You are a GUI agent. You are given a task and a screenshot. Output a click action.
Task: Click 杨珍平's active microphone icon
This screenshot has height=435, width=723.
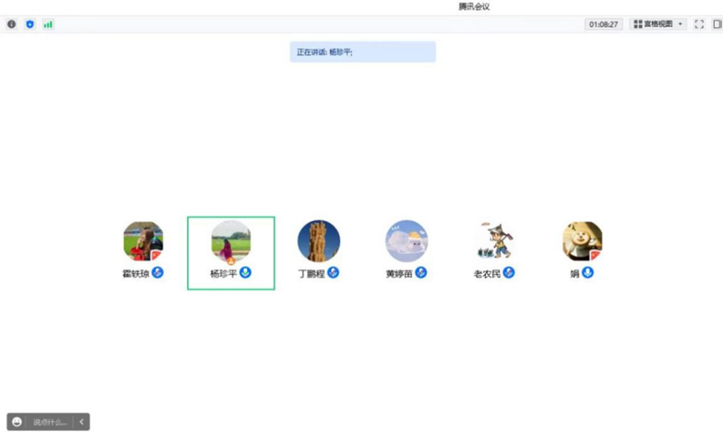[245, 272]
